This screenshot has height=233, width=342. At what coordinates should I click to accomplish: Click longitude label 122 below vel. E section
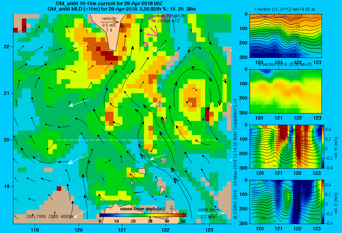298,229
